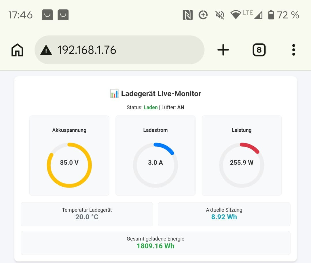
Task: Click the NFC status bar icon
Action: pyautogui.click(x=188, y=15)
